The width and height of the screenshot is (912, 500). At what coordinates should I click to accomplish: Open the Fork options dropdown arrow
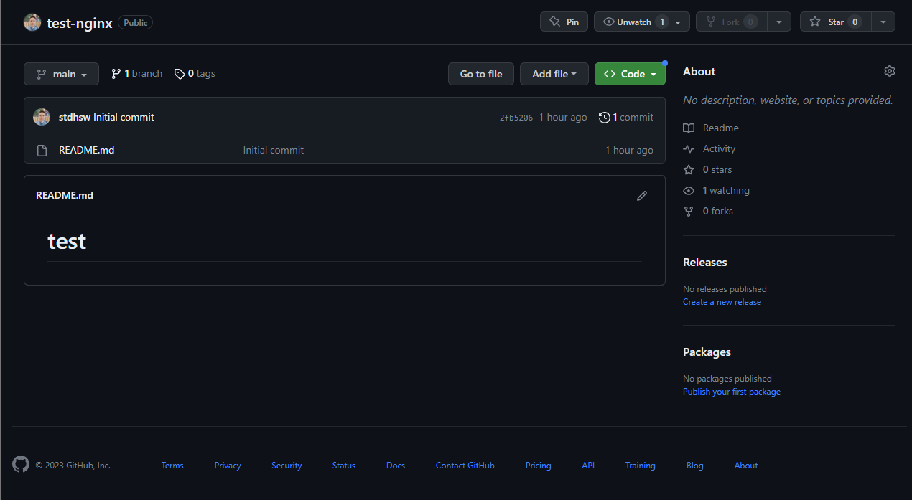point(779,22)
